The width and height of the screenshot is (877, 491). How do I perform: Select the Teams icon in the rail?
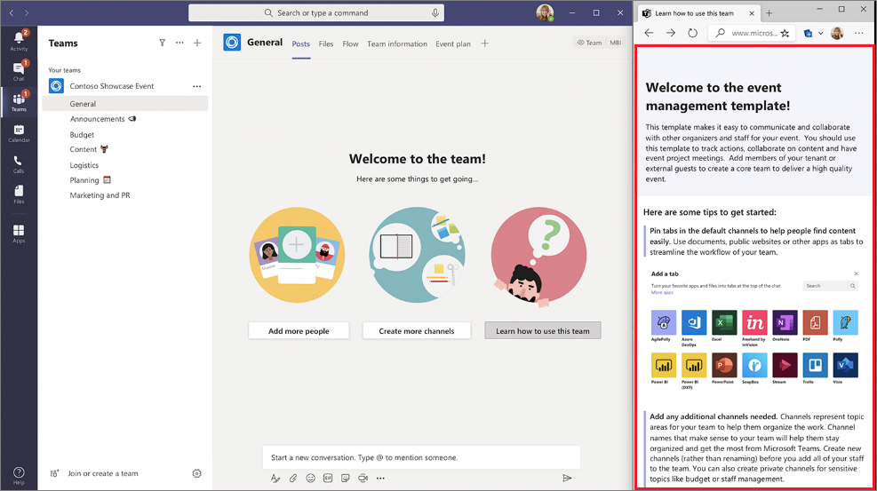(19, 102)
